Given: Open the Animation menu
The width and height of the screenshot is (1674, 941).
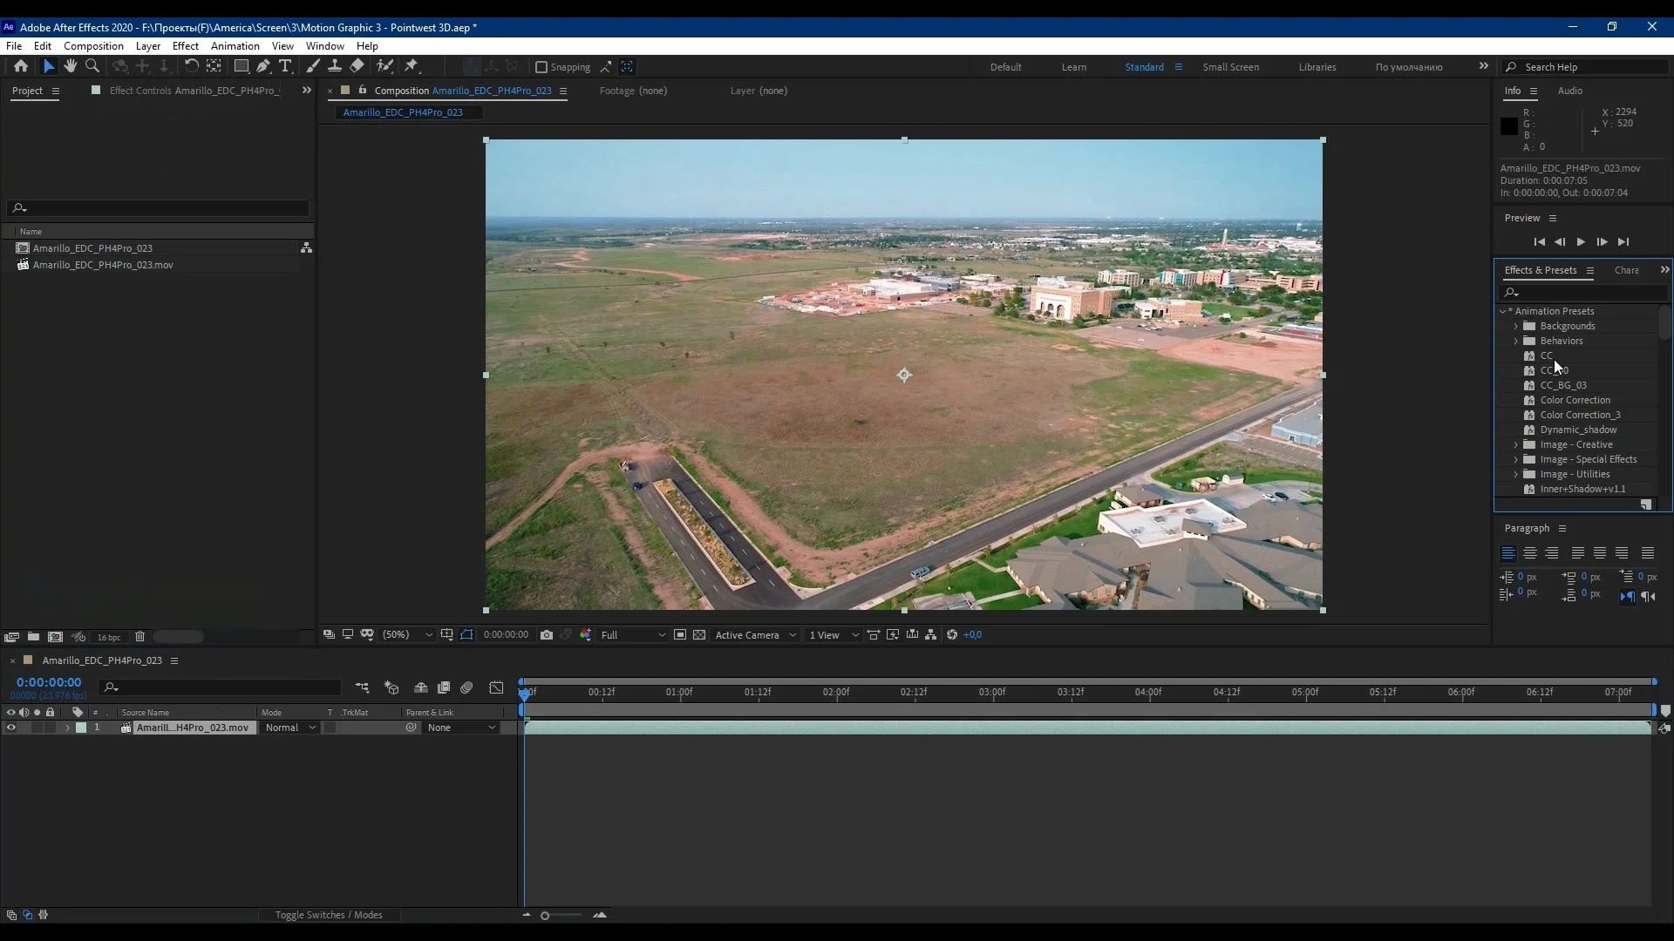Looking at the screenshot, I should pyautogui.click(x=235, y=46).
